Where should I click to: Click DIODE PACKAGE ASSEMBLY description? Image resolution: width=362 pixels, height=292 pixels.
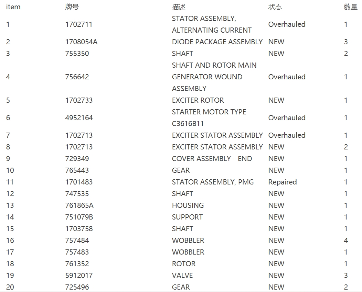pyautogui.click(x=217, y=42)
